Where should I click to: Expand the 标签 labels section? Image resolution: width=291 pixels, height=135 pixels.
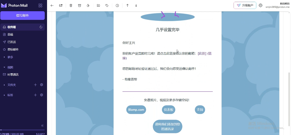tap(8, 95)
